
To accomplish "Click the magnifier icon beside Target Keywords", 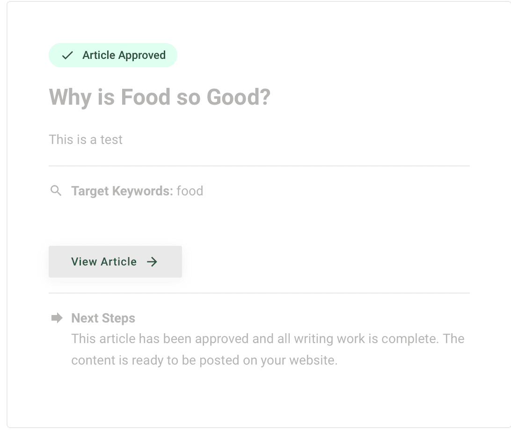I will click(56, 191).
